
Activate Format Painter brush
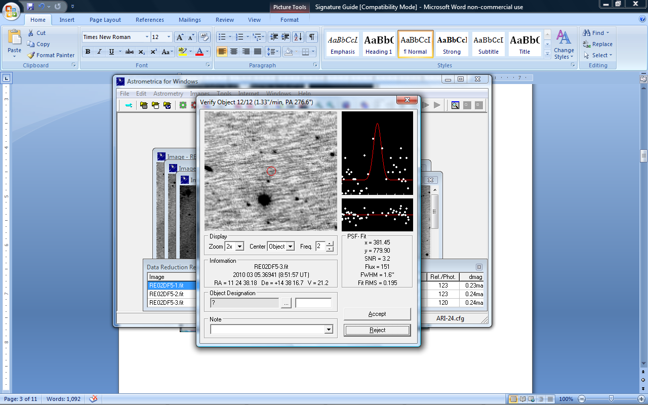coord(30,55)
